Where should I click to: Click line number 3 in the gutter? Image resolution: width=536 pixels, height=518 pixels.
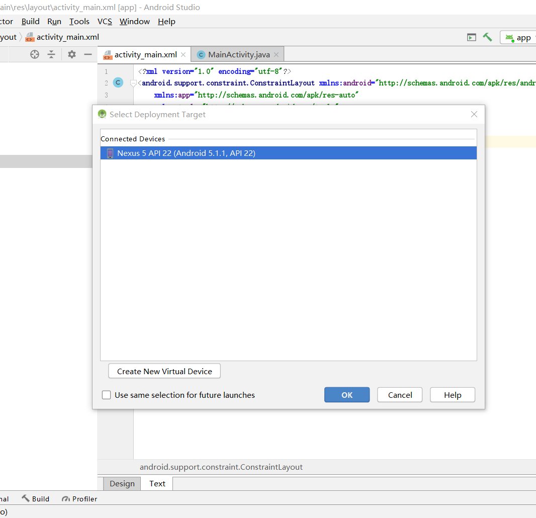click(106, 95)
